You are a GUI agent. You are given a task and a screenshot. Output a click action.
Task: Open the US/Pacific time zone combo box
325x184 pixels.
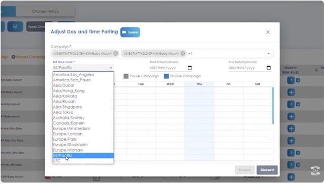coord(83,68)
